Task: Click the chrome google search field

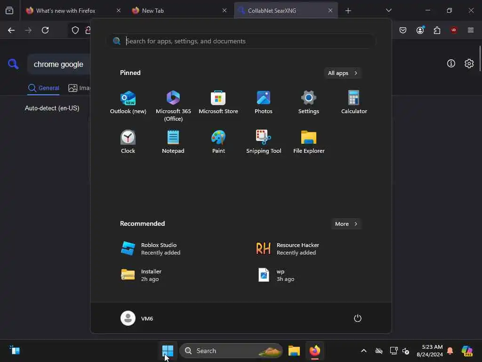Action: pyautogui.click(x=59, y=64)
